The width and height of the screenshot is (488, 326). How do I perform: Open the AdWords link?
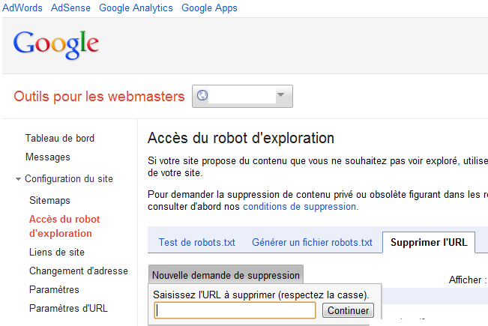point(22,7)
